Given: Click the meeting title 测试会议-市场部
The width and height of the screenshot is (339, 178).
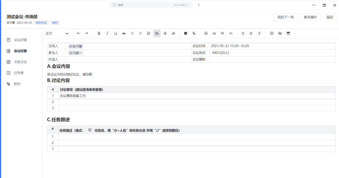Looking at the screenshot, I should pyautogui.click(x=22, y=17).
